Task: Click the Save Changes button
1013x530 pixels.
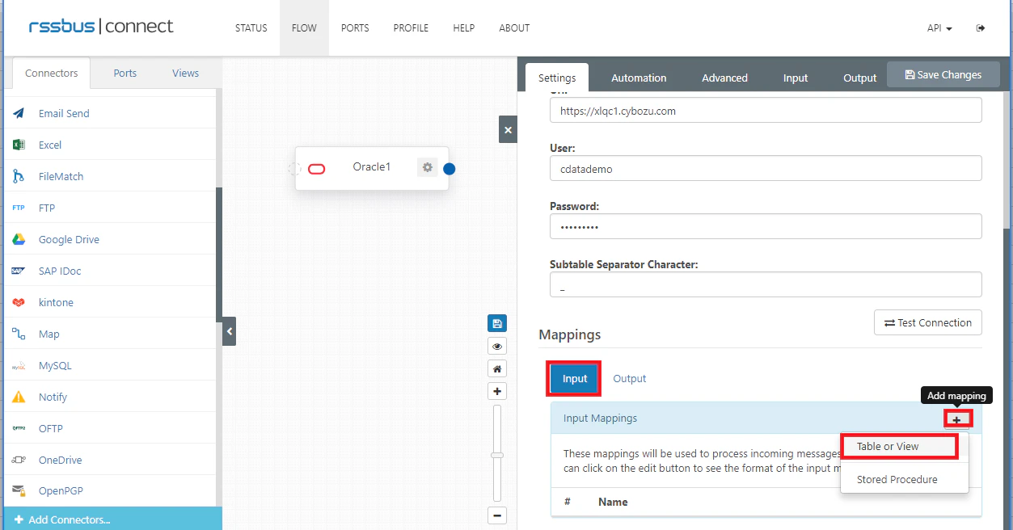Action: click(x=943, y=74)
